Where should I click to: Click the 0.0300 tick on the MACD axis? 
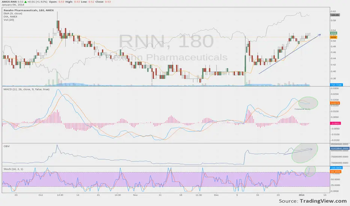pos(335,88)
